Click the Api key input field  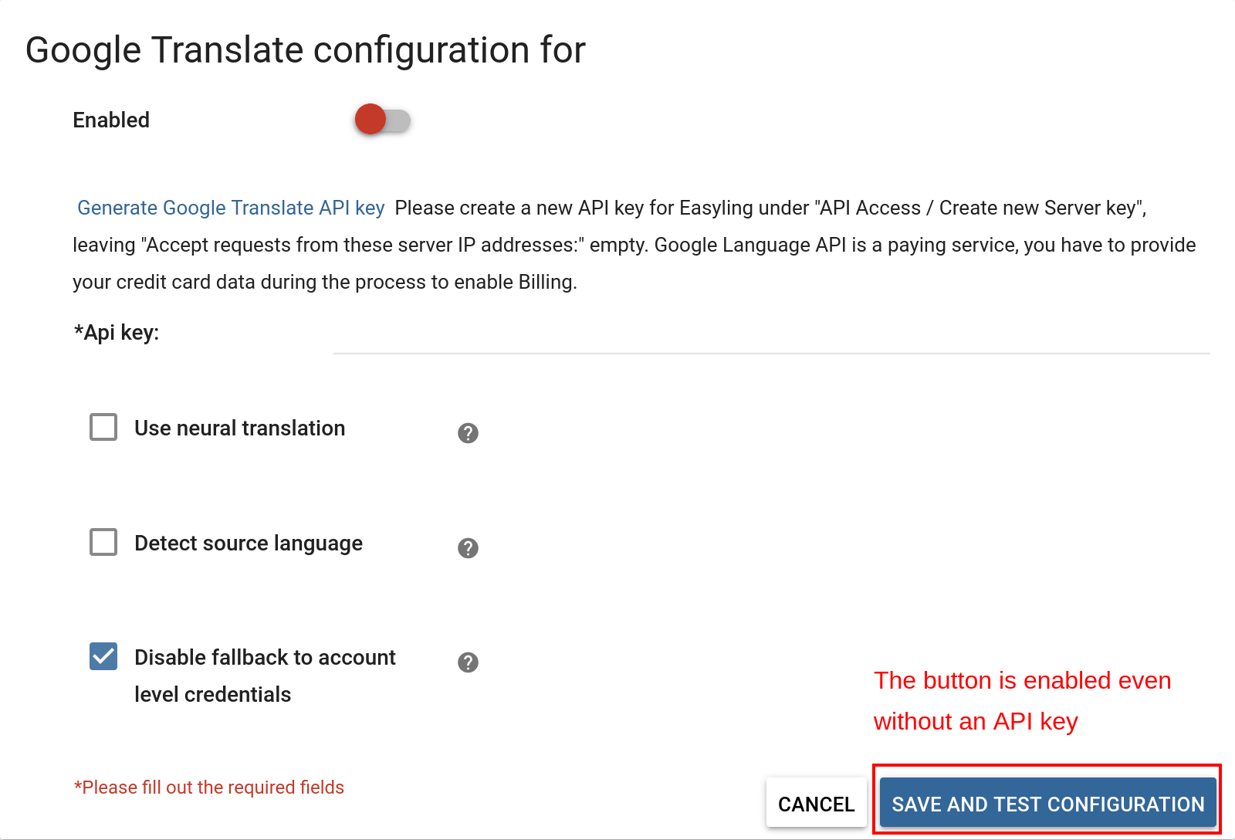(x=771, y=334)
